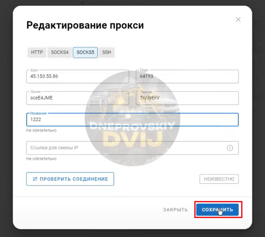Switch proxy type to SOCKS4
The height and width of the screenshot is (237, 265).
tap(60, 52)
